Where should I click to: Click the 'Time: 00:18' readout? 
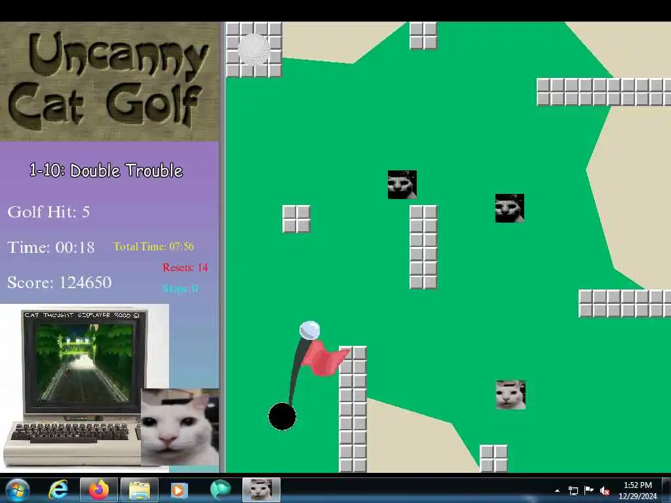point(51,247)
